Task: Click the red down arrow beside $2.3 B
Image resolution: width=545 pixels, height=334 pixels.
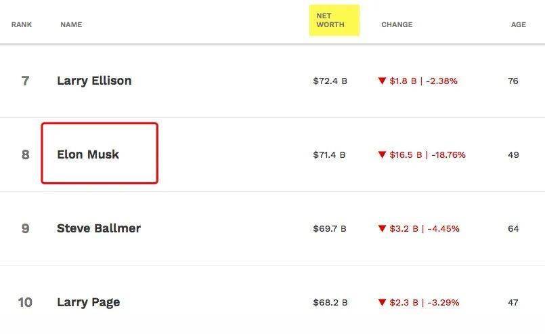Action: pos(382,303)
